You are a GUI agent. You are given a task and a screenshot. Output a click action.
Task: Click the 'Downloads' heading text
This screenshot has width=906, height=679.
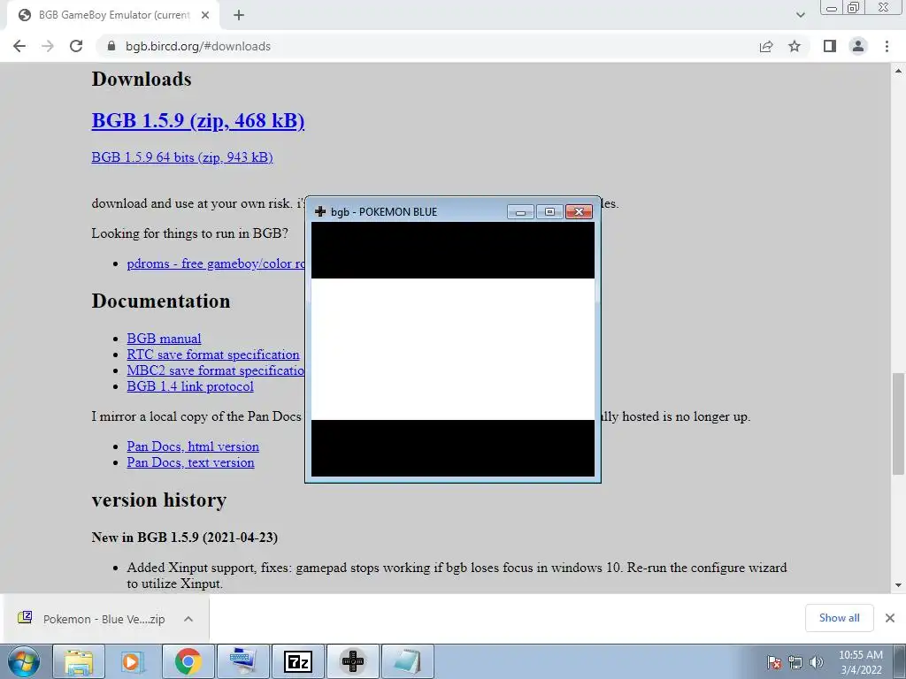click(142, 79)
